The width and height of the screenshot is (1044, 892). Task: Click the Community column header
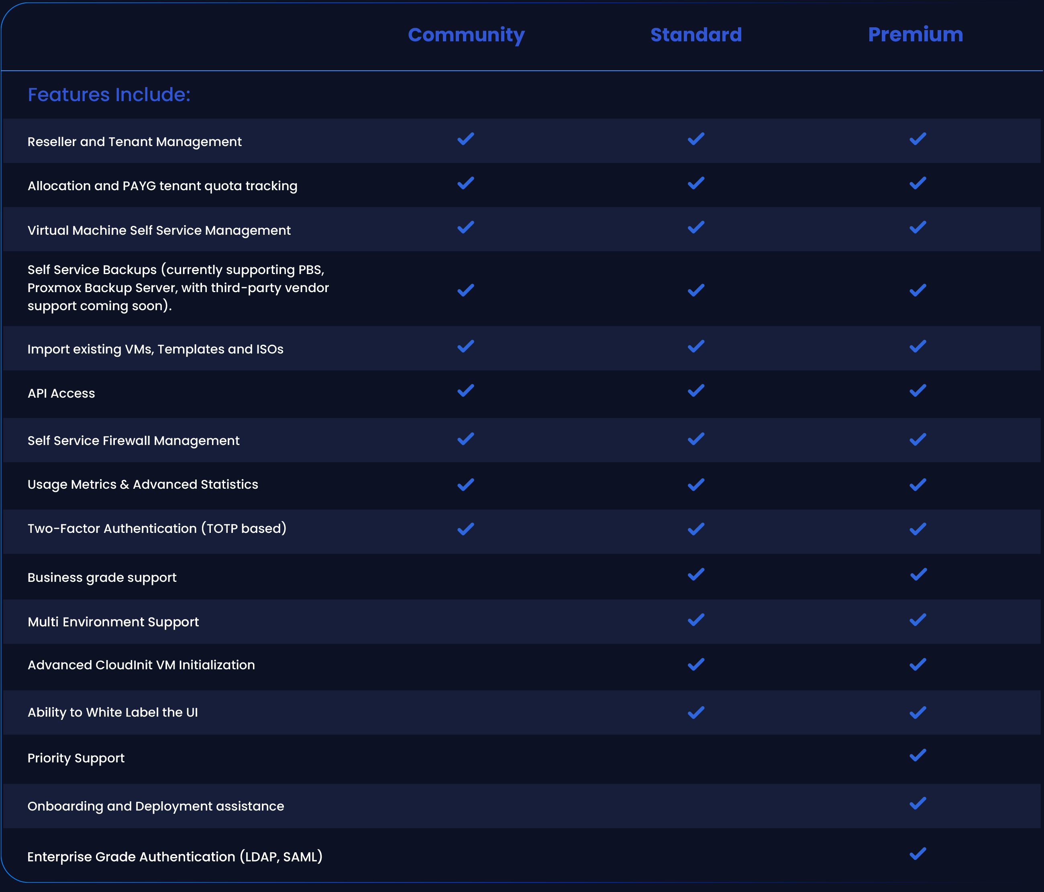[x=466, y=35]
